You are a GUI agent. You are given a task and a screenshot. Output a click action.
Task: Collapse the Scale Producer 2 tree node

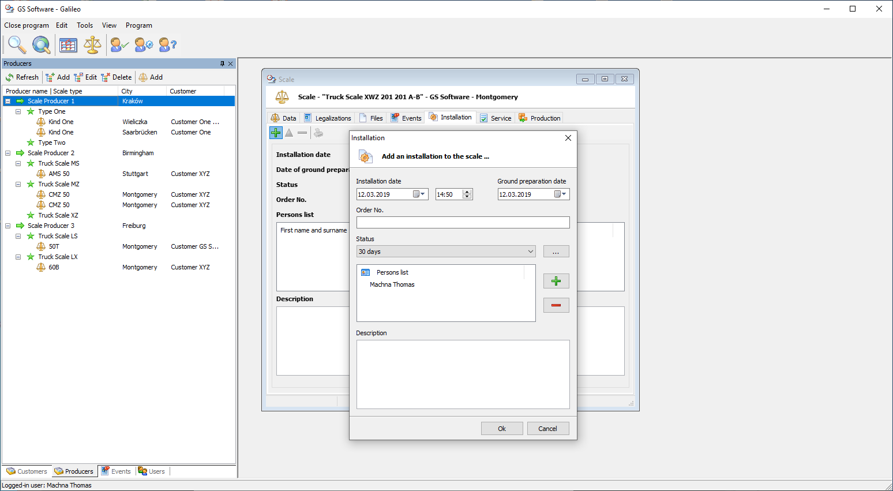8,153
